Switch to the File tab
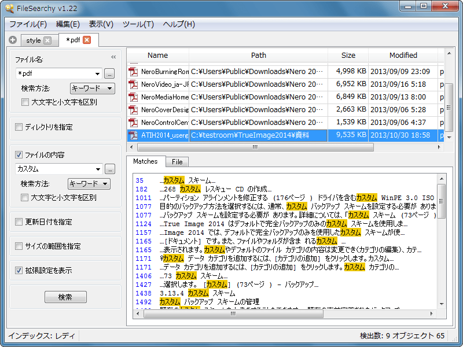 177,162
